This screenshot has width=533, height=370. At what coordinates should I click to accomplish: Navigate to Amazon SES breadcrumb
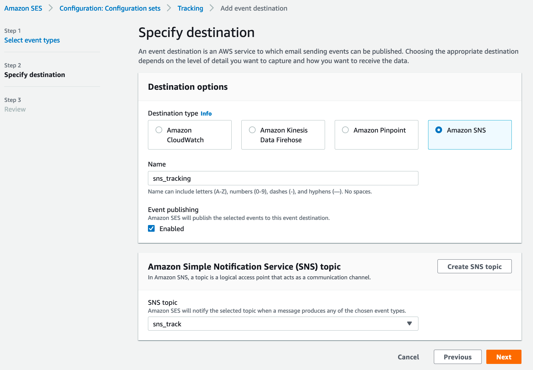pos(23,8)
